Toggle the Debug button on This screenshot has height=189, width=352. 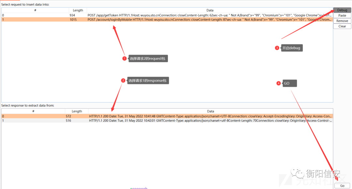coord(342,10)
